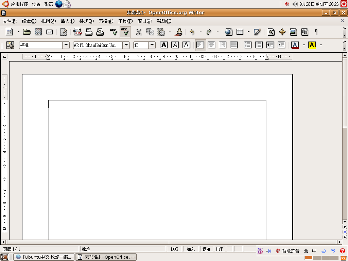Expand the font color dropdown arrow

pyautogui.click(x=304, y=45)
